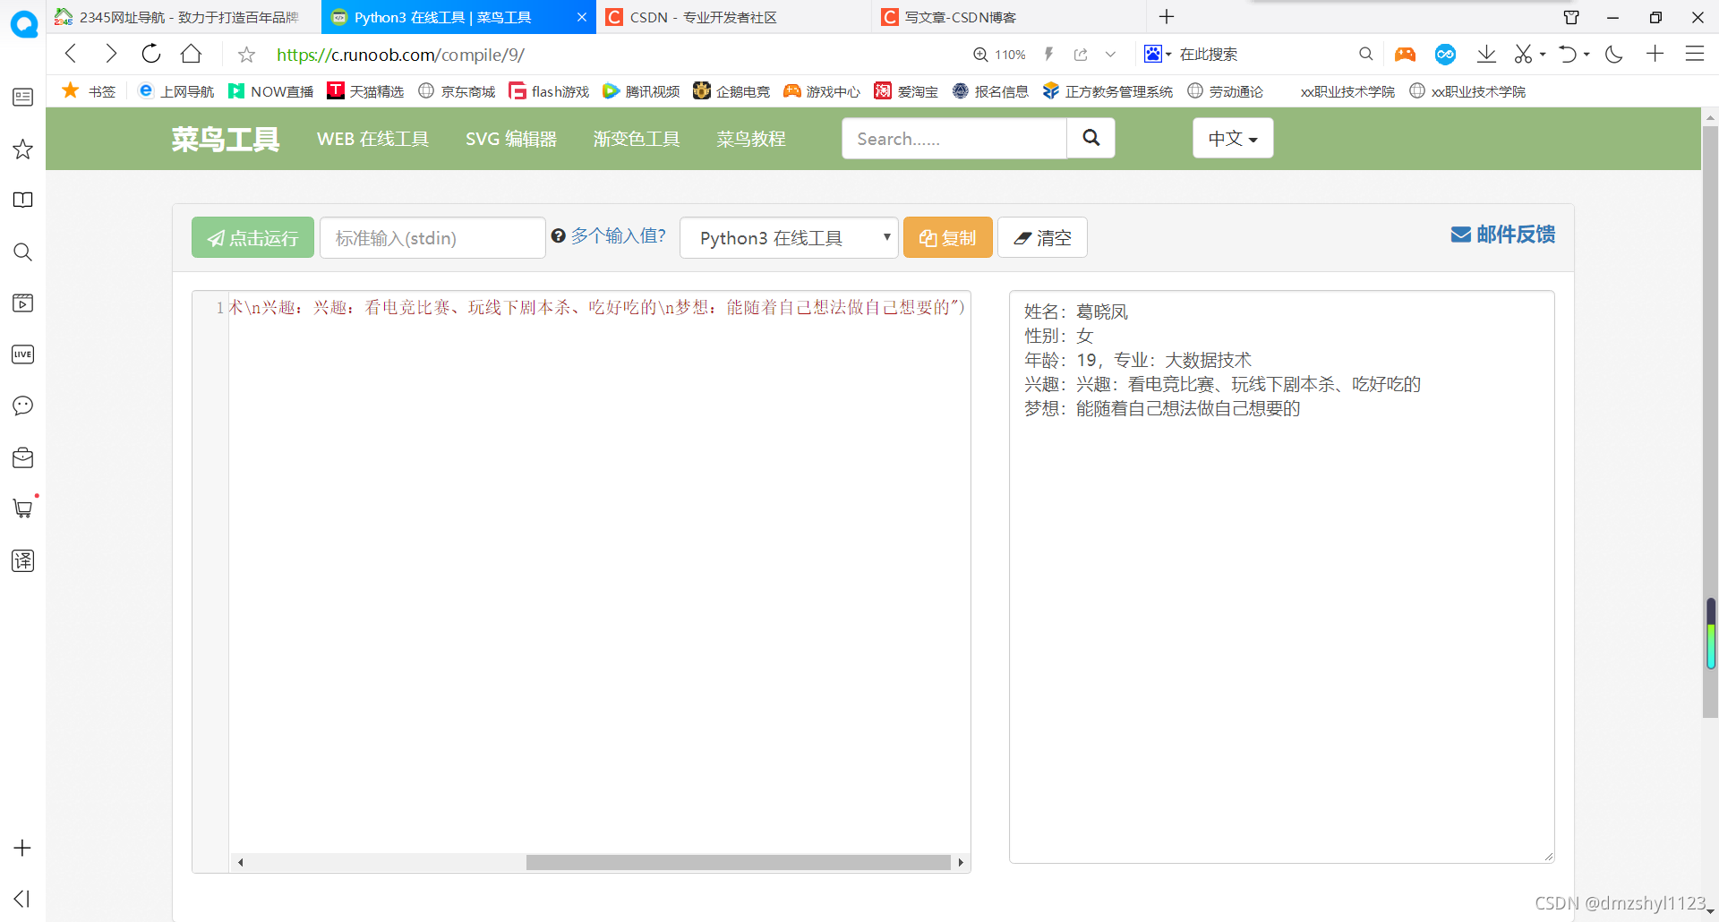Open the 腾讯视频 bookmark

click(x=641, y=91)
